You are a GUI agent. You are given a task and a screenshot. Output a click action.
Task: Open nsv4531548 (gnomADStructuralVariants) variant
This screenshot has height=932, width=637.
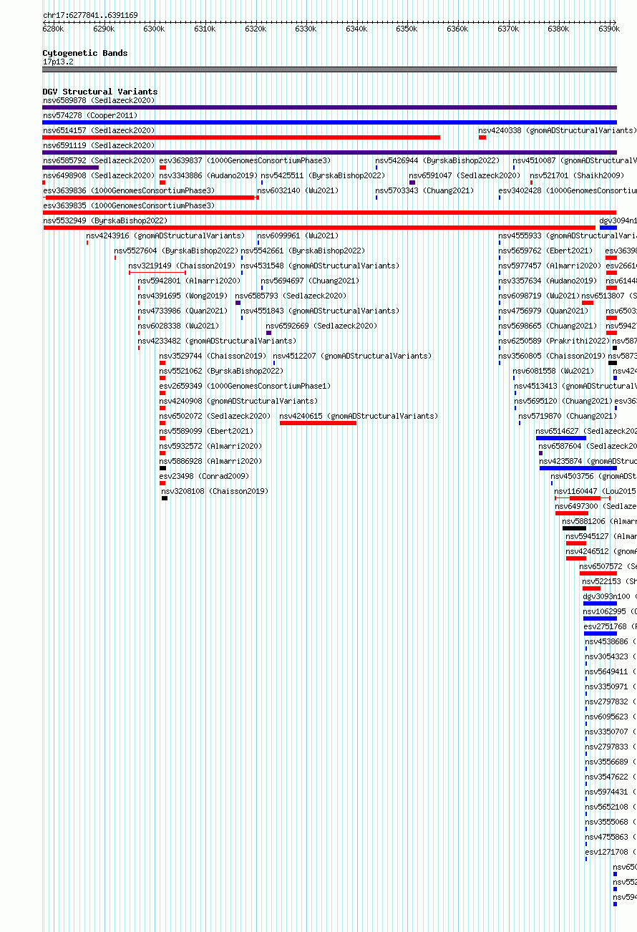320,266
